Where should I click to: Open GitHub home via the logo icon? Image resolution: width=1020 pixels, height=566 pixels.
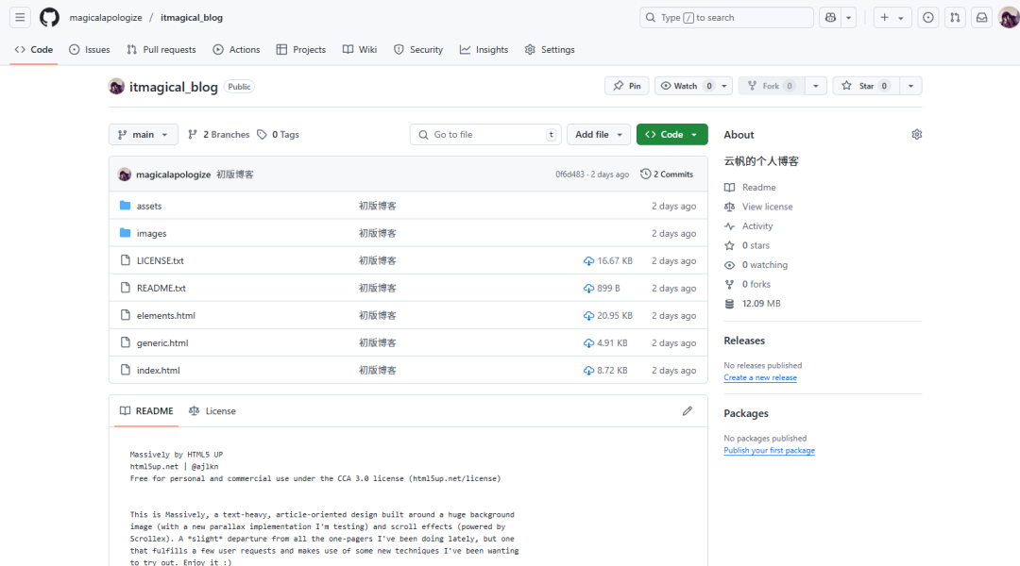click(48, 17)
